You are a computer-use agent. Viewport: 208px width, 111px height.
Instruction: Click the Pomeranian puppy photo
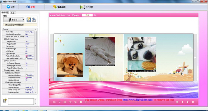tap(70, 65)
